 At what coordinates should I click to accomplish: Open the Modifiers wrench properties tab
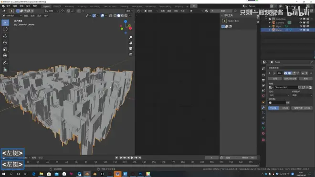coord(263,108)
